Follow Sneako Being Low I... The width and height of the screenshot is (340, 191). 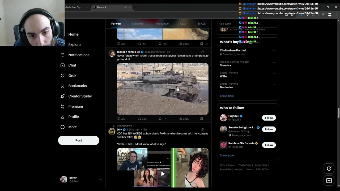[269, 129]
